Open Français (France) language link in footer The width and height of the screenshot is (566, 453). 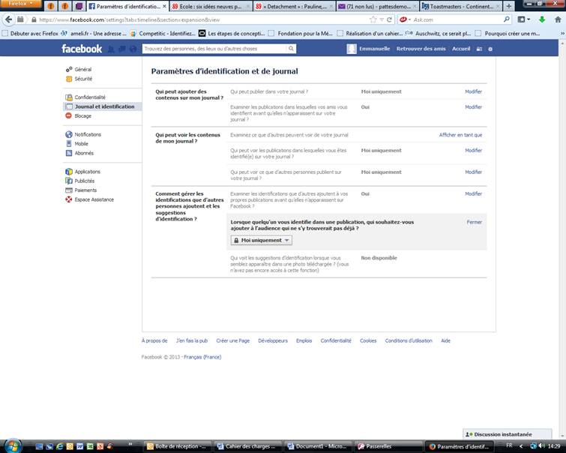click(202, 357)
